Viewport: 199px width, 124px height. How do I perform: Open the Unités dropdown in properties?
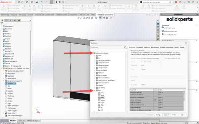(151, 62)
